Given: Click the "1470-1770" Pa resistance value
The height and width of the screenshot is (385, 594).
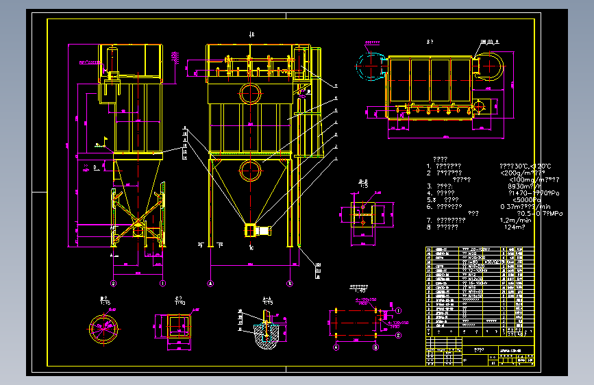Looking at the screenshot, I should click(x=530, y=193).
